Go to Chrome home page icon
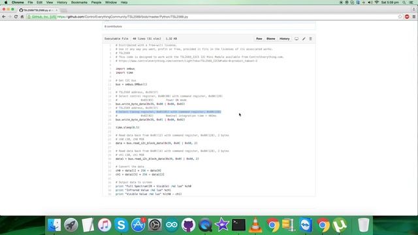418x235 pixels. click(22, 17)
